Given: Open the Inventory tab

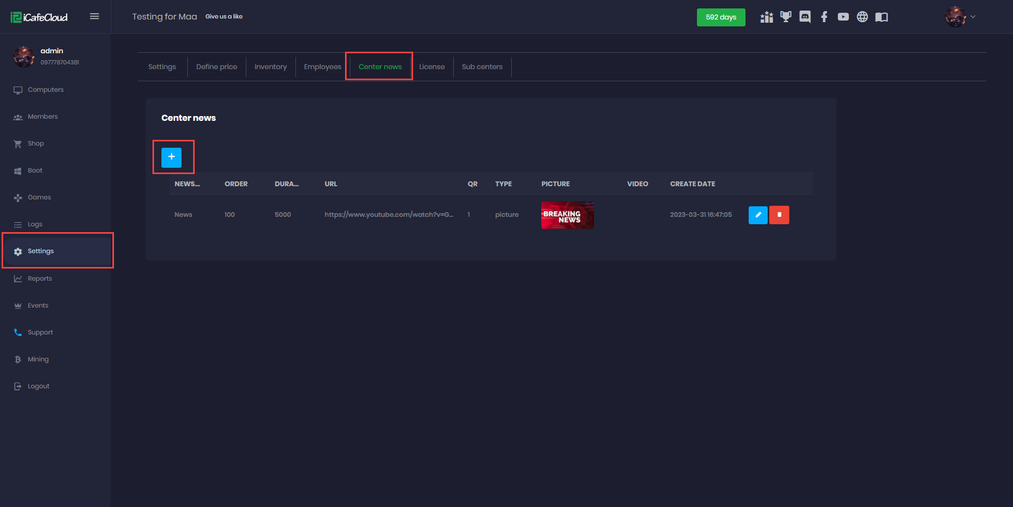Looking at the screenshot, I should (270, 66).
